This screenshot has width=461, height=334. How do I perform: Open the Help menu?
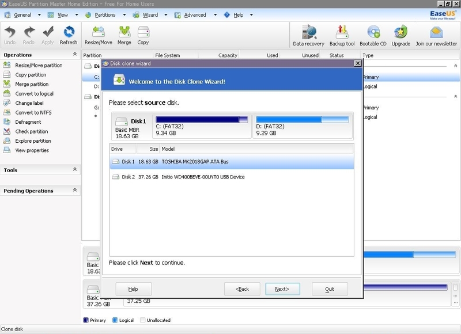[239, 15]
